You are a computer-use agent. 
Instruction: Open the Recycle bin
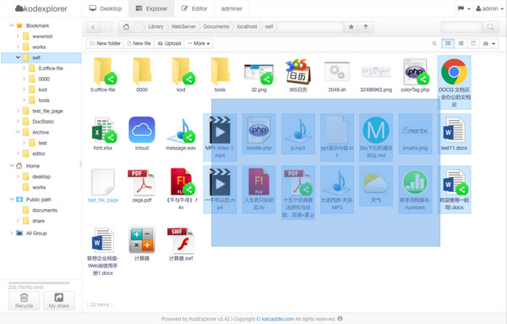pos(25,300)
